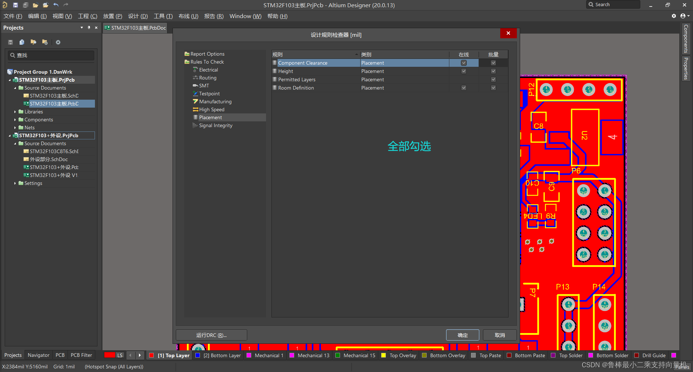Click 运行DRC (R)... button

212,335
